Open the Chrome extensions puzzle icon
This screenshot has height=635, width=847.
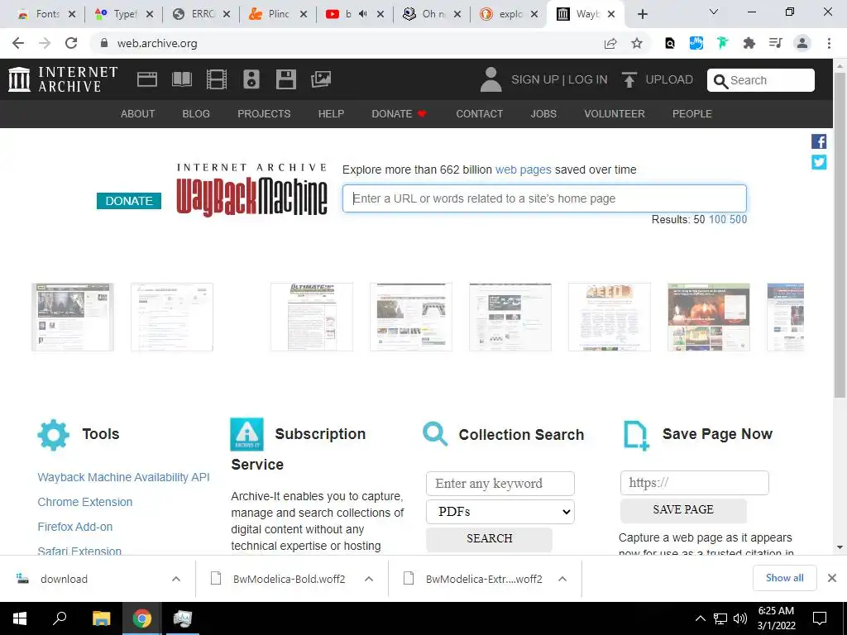(749, 43)
